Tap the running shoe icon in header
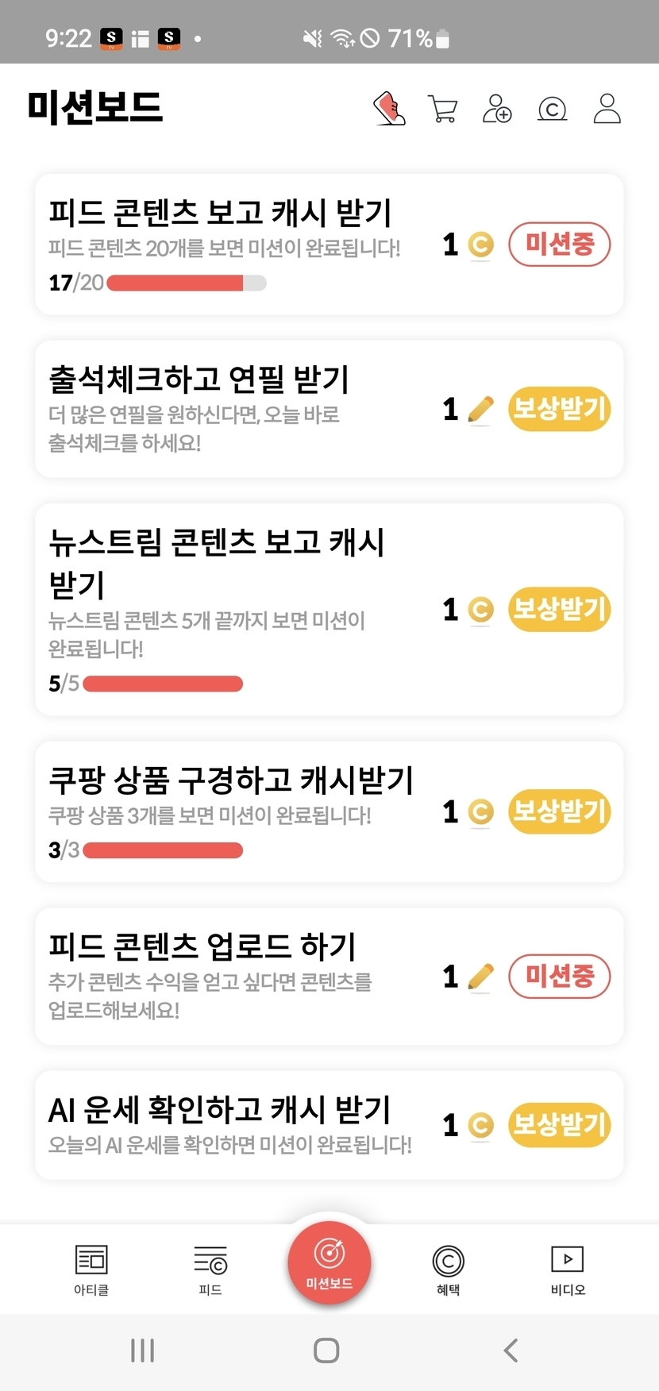This screenshot has width=659, height=1391. point(389,109)
